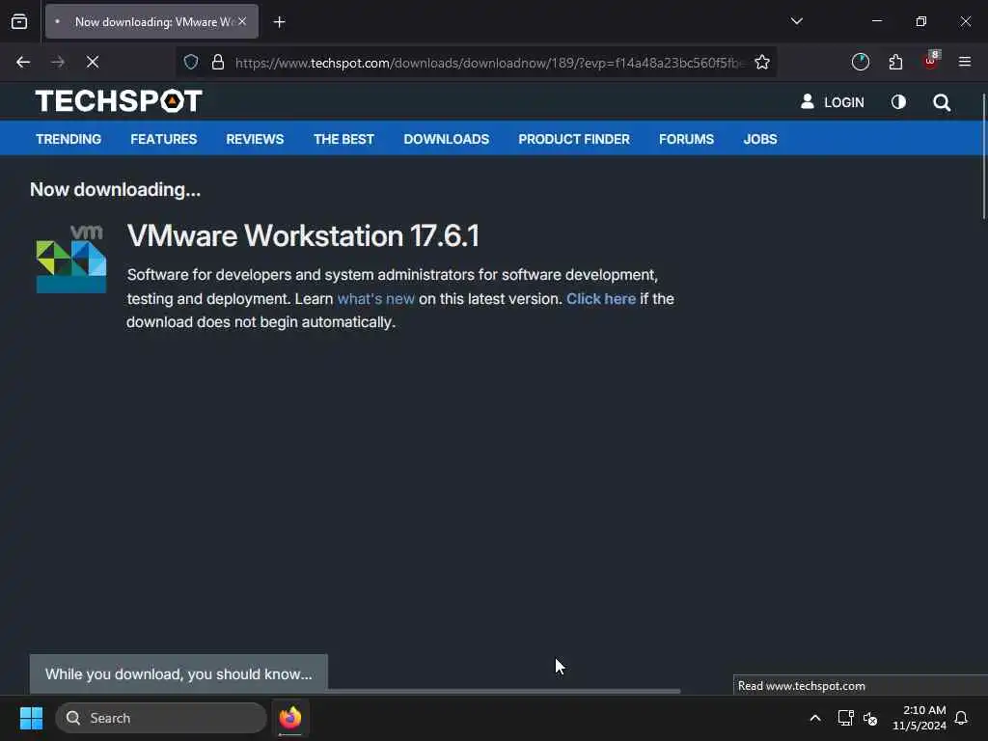The width and height of the screenshot is (988, 741).
Task: Click 'While you download, you should know...' box
Action: click(x=178, y=674)
